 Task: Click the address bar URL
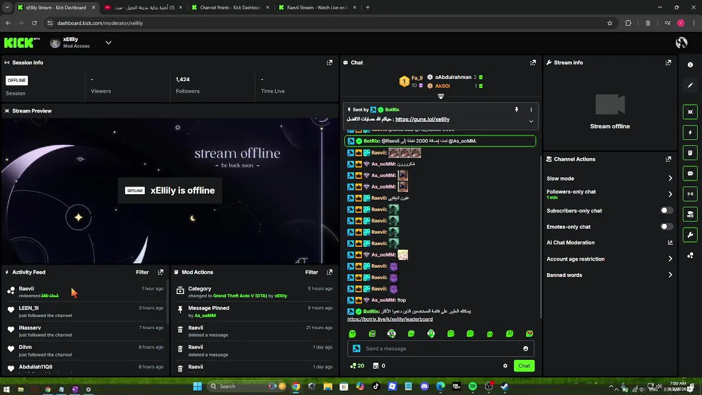[100, 23]
